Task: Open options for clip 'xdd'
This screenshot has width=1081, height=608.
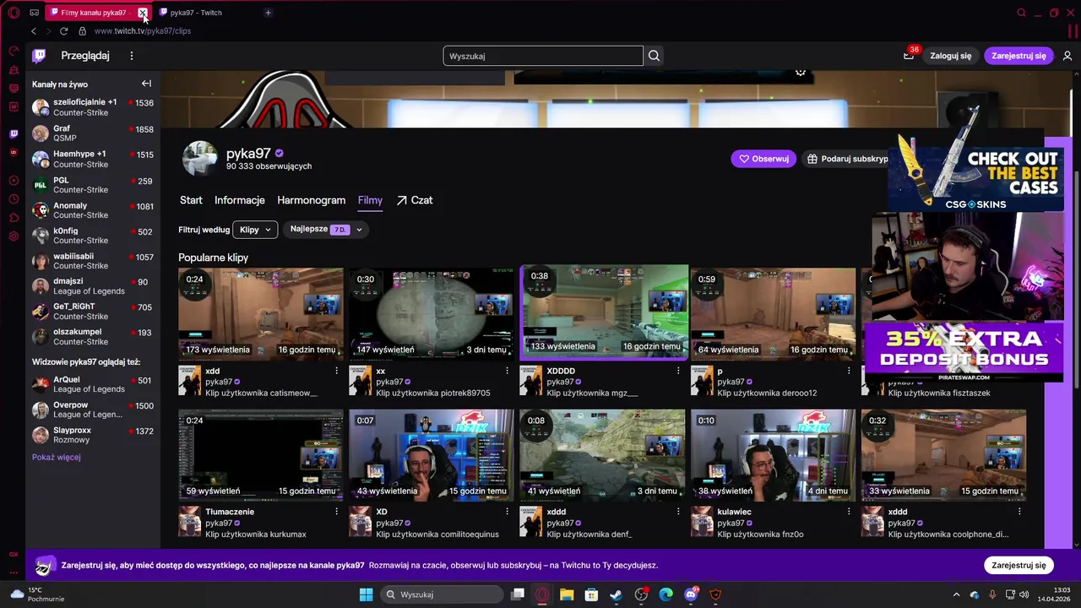Action: tap(336, 371)
